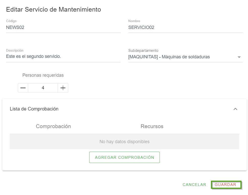Click the minus icon to decrease personas requeridas
The height and width of the screenshot is (195, 248).
coord(23,88)
